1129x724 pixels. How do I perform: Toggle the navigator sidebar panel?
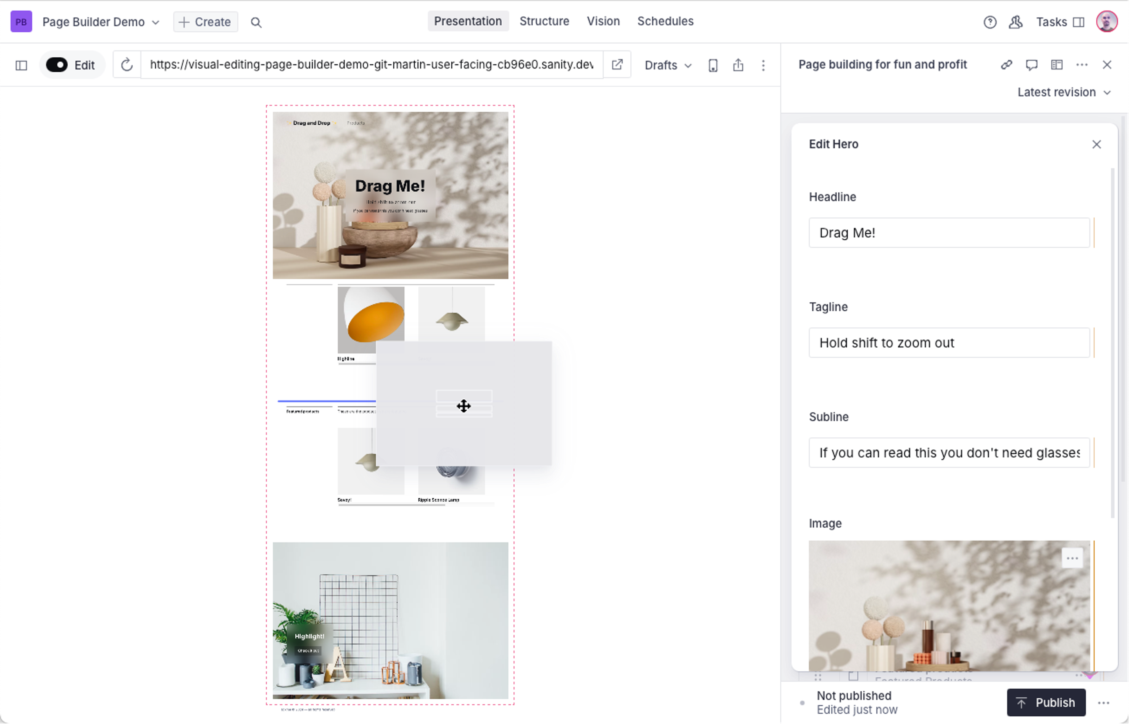[x=21, y=65]
